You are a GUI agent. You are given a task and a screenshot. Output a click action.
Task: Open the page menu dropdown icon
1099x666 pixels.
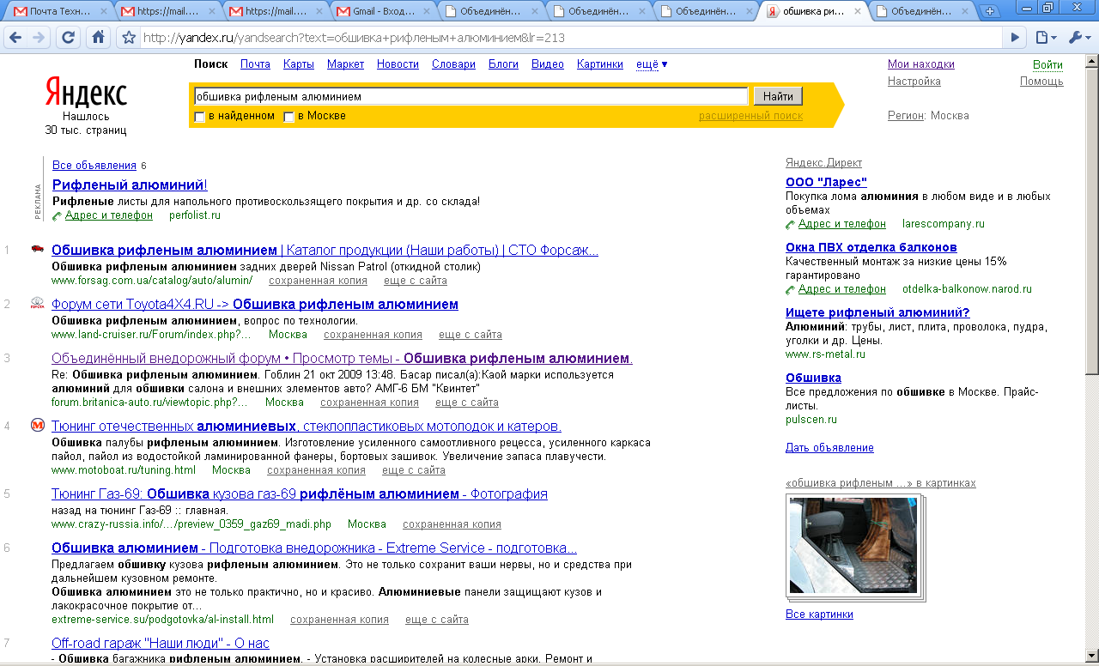click(1046, 38)
